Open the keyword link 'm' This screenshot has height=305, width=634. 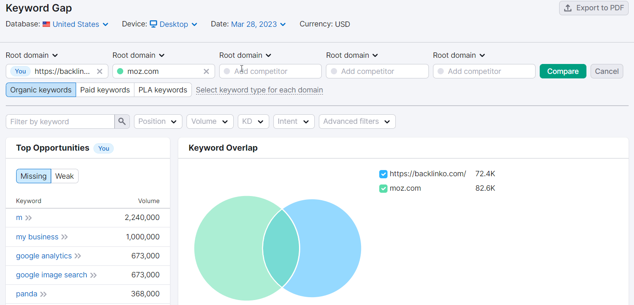point(19,218)
